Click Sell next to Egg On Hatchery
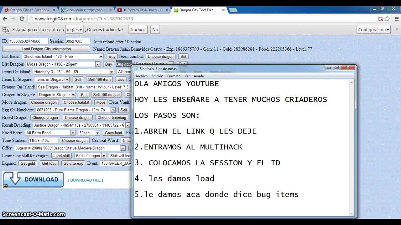The width and height of the screenshot is (401, 225). pos(124,110)
